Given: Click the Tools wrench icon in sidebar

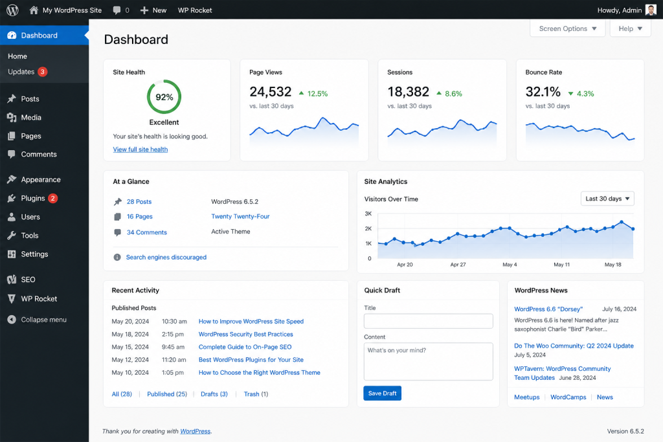Looking at the screenshot, I should point(12,236).
